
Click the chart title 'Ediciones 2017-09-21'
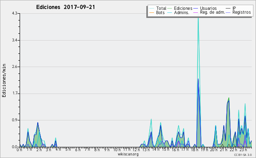coord(65,7)
